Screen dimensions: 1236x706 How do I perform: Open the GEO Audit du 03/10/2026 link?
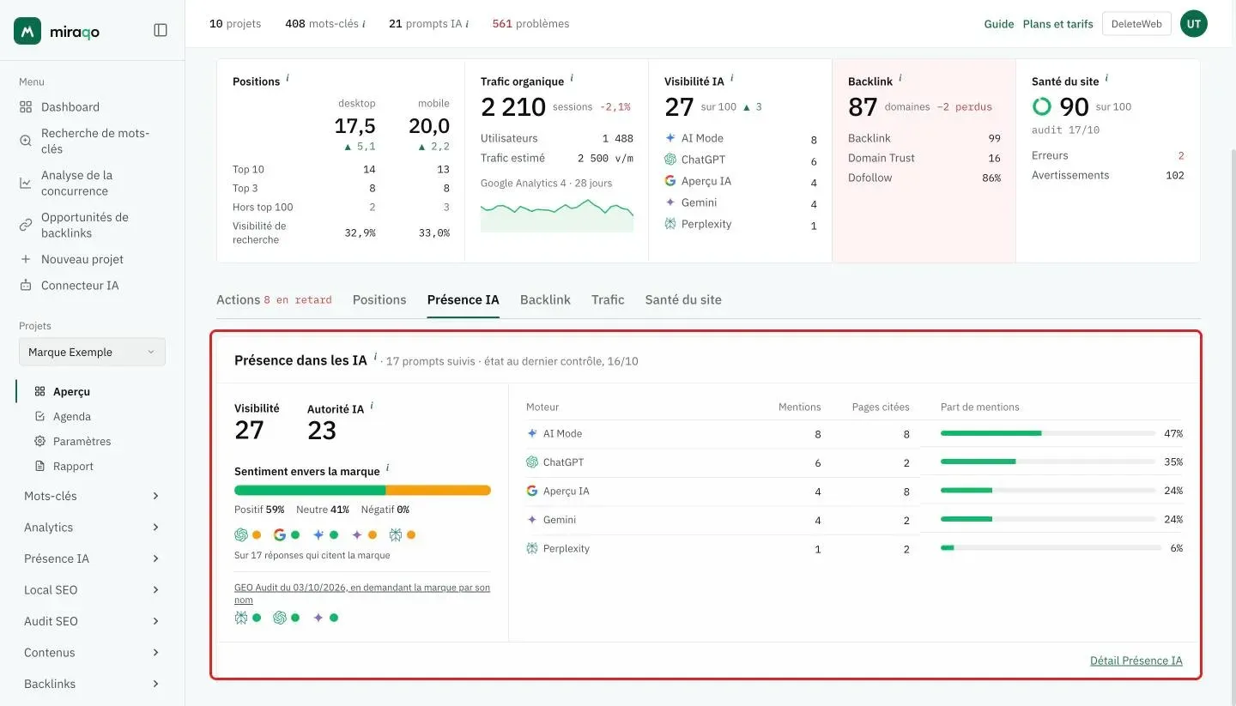[x=362, y=594]
